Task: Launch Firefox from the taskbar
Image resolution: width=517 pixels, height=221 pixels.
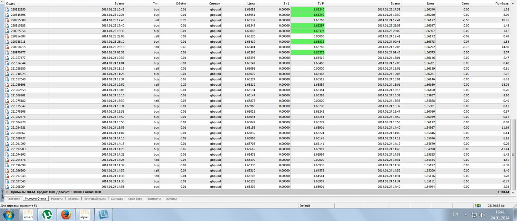Action: (x=65, y=215)
